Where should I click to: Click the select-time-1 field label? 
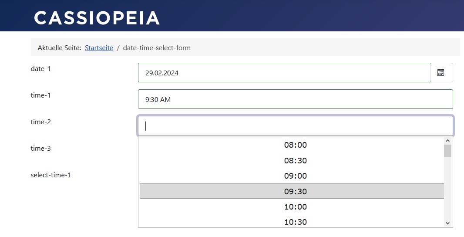[51, 175]
